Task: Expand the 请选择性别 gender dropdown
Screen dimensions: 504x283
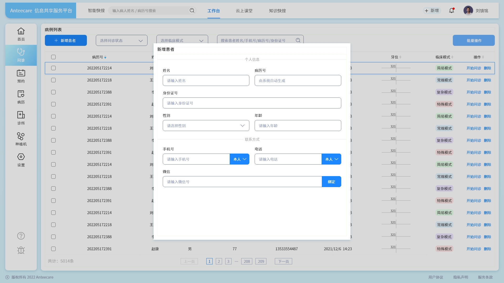Action: tap(206, 126)
